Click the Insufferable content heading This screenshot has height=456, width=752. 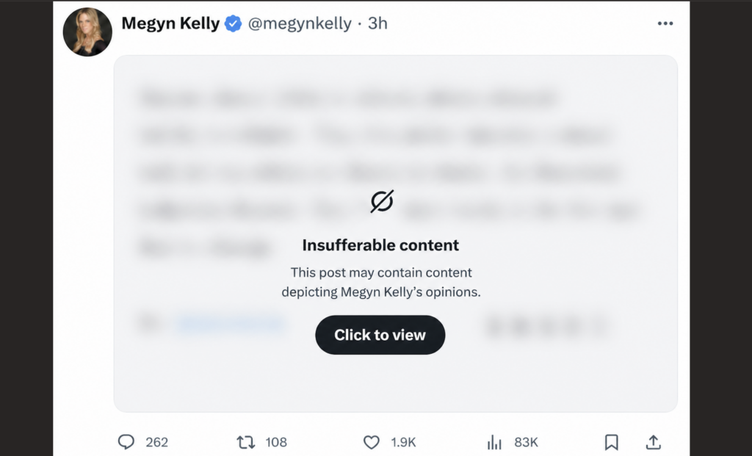pyautogui.click(x=380, y=245)
